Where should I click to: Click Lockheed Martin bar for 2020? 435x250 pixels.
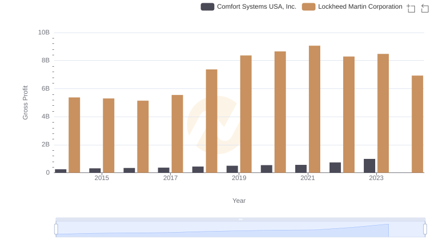coord(280,112)
